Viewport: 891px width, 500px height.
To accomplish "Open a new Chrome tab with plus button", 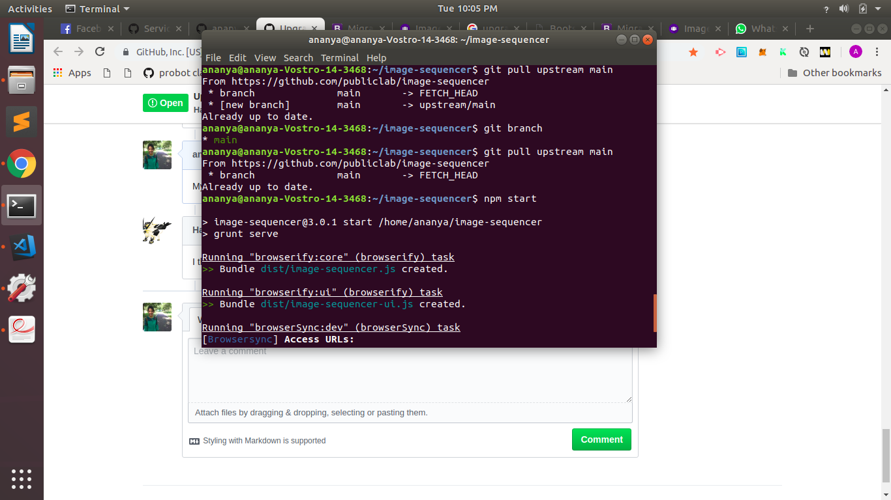I will tap(810, 29).
